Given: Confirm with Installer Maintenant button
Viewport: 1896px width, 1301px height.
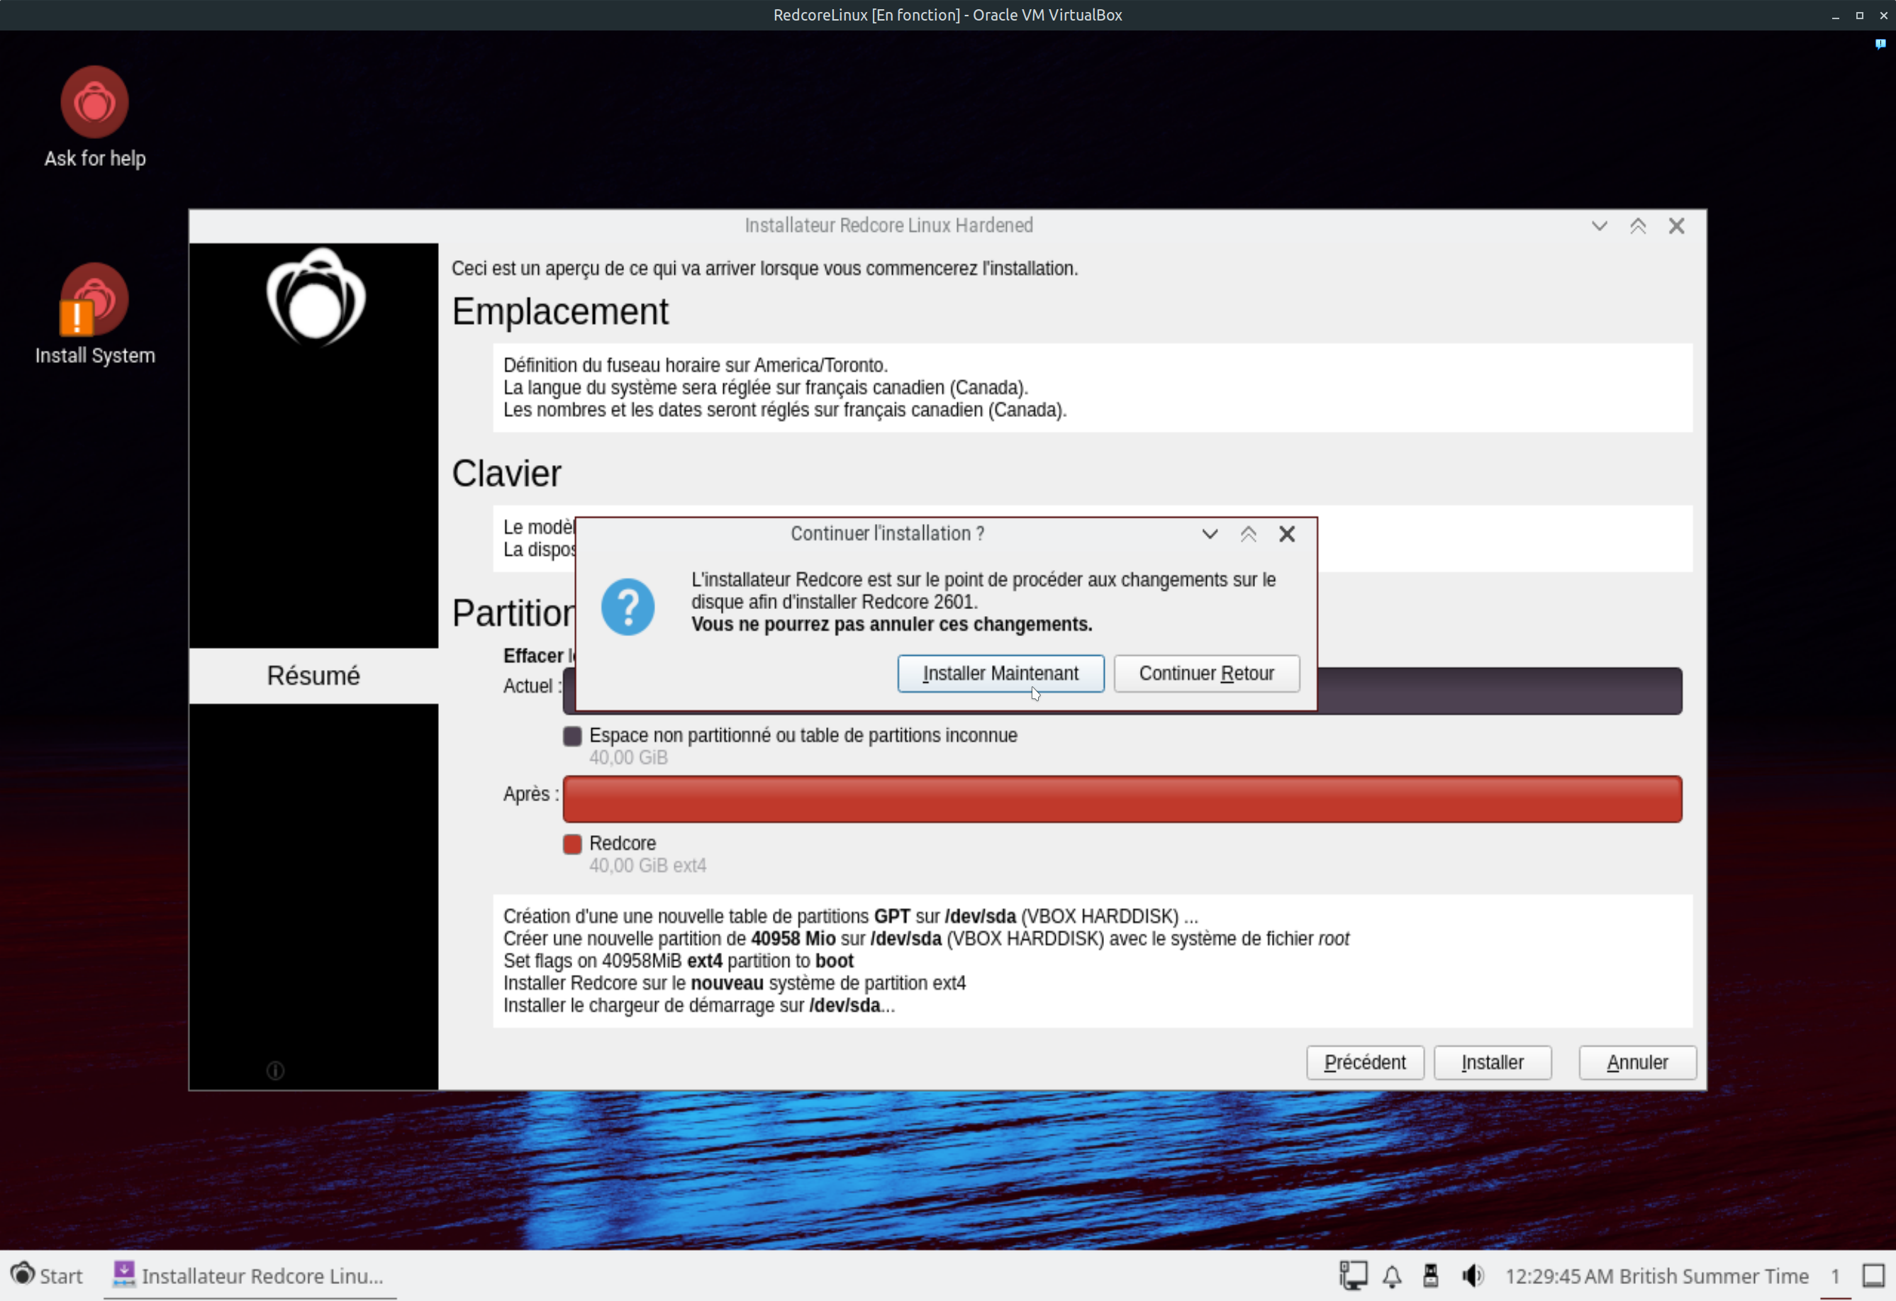Looking at the screenshot, I should [x=1000, y=674].
